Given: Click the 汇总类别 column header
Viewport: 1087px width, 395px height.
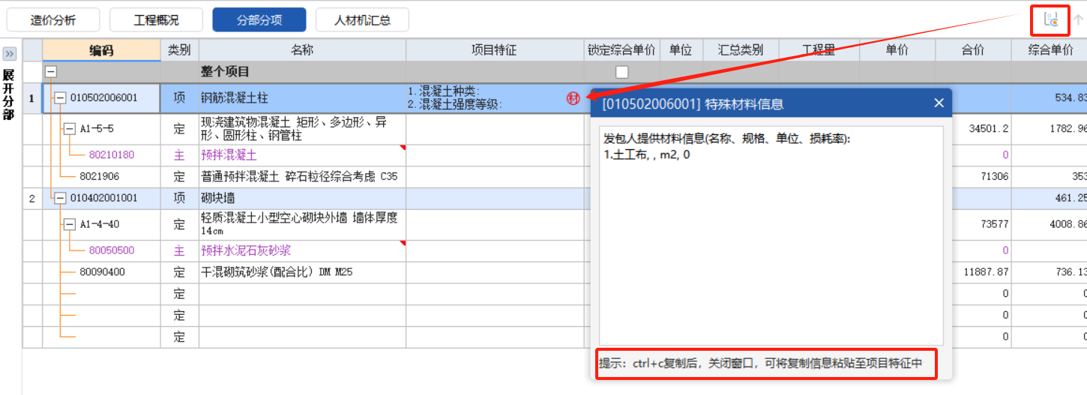Looking at the screenshot, I should point(741,50).
